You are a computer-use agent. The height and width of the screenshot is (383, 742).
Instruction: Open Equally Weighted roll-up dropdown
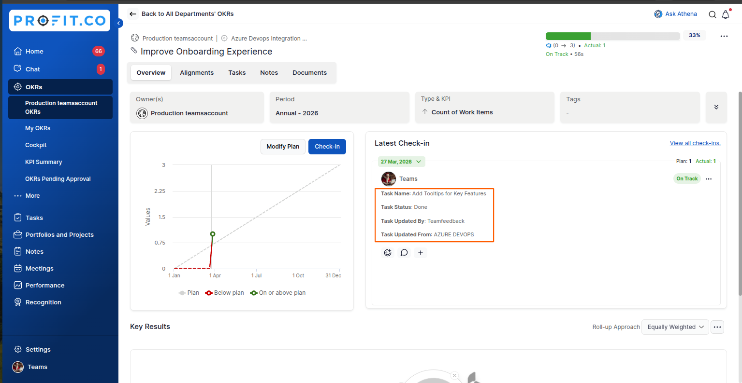675,327
